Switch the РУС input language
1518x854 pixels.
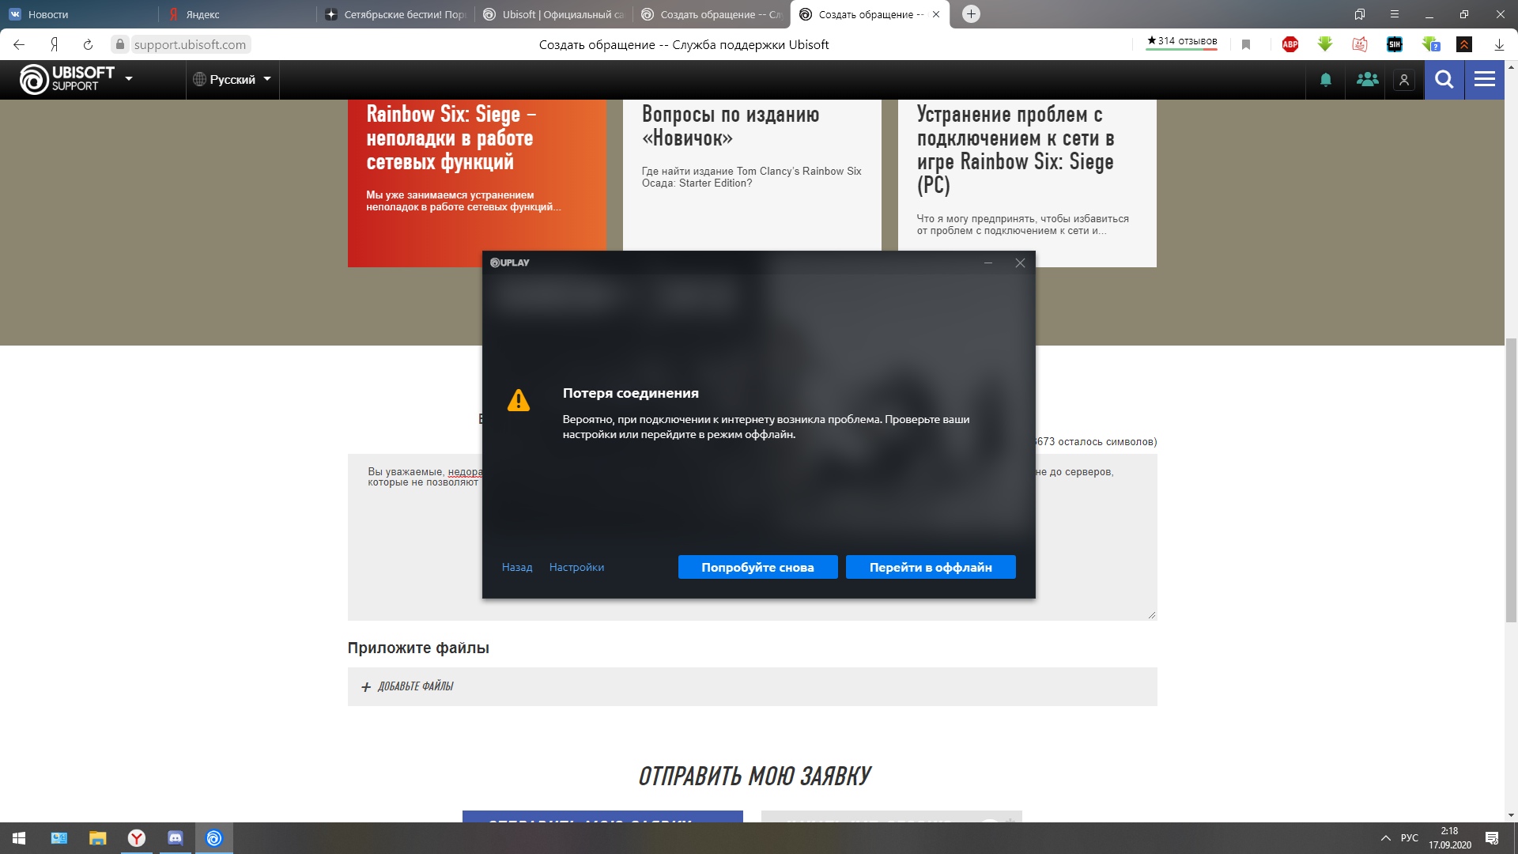click(x=1410, y=838)
